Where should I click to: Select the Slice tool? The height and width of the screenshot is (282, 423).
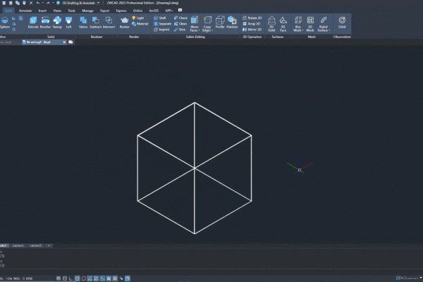pyautogui.click(x=180, y=30)
